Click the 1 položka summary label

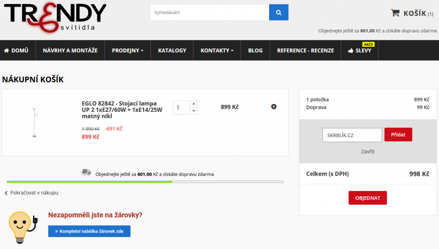(318, 99)
